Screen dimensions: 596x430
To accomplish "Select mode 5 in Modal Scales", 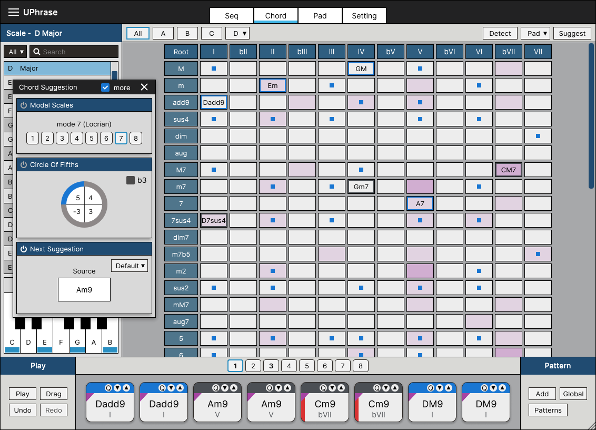I will point(92,138).
